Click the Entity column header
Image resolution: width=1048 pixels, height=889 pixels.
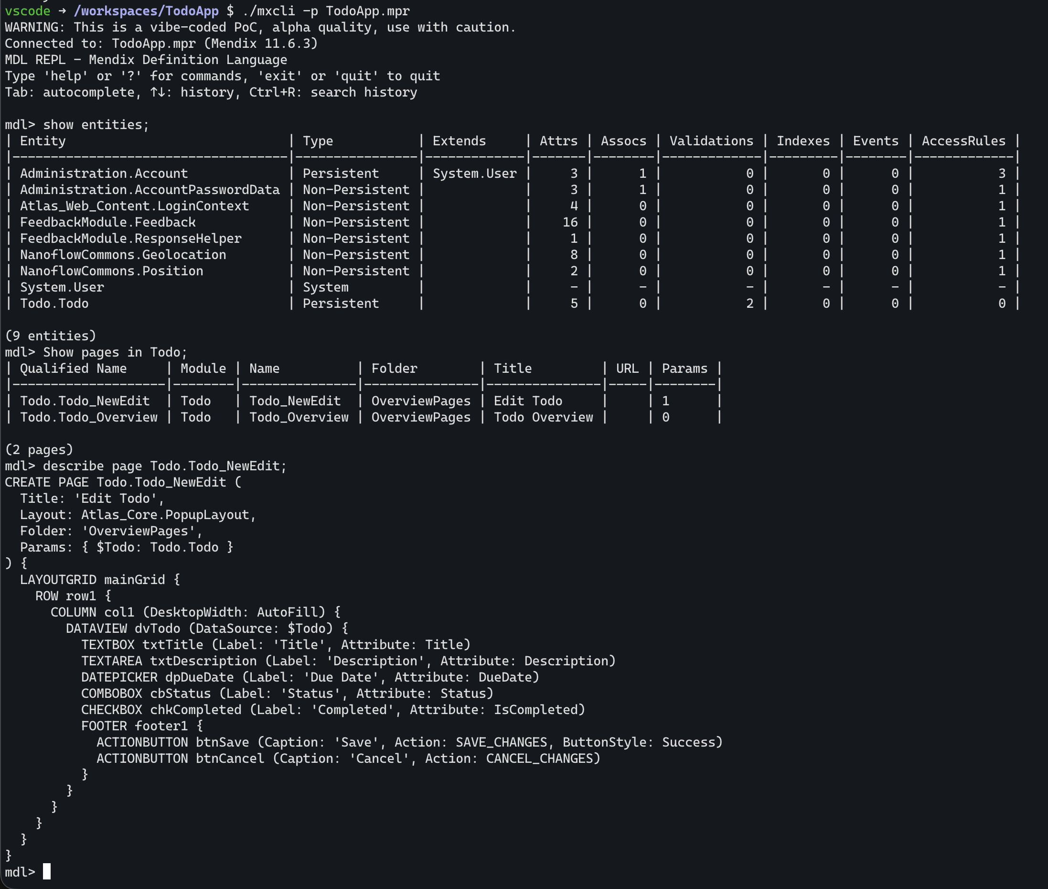point(43,141)
